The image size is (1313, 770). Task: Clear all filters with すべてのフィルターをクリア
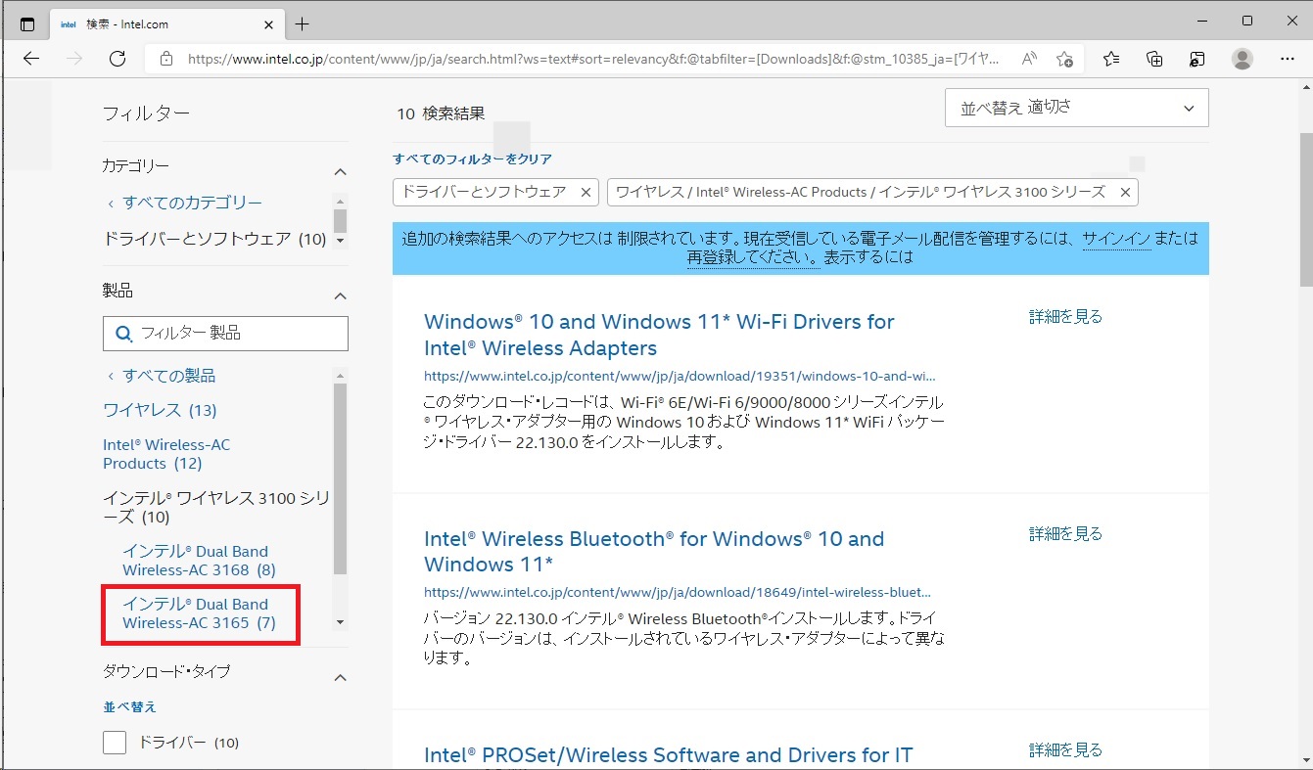[x=473, y=159]
